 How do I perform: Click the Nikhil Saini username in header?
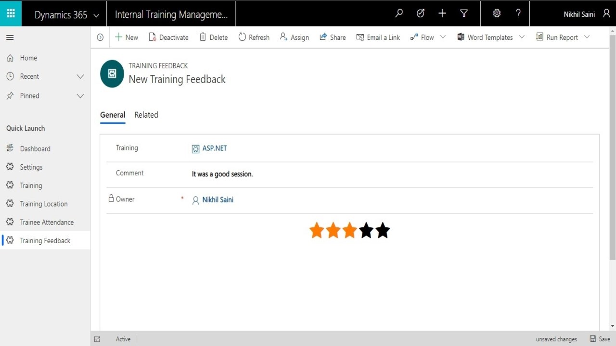point(579,14)
